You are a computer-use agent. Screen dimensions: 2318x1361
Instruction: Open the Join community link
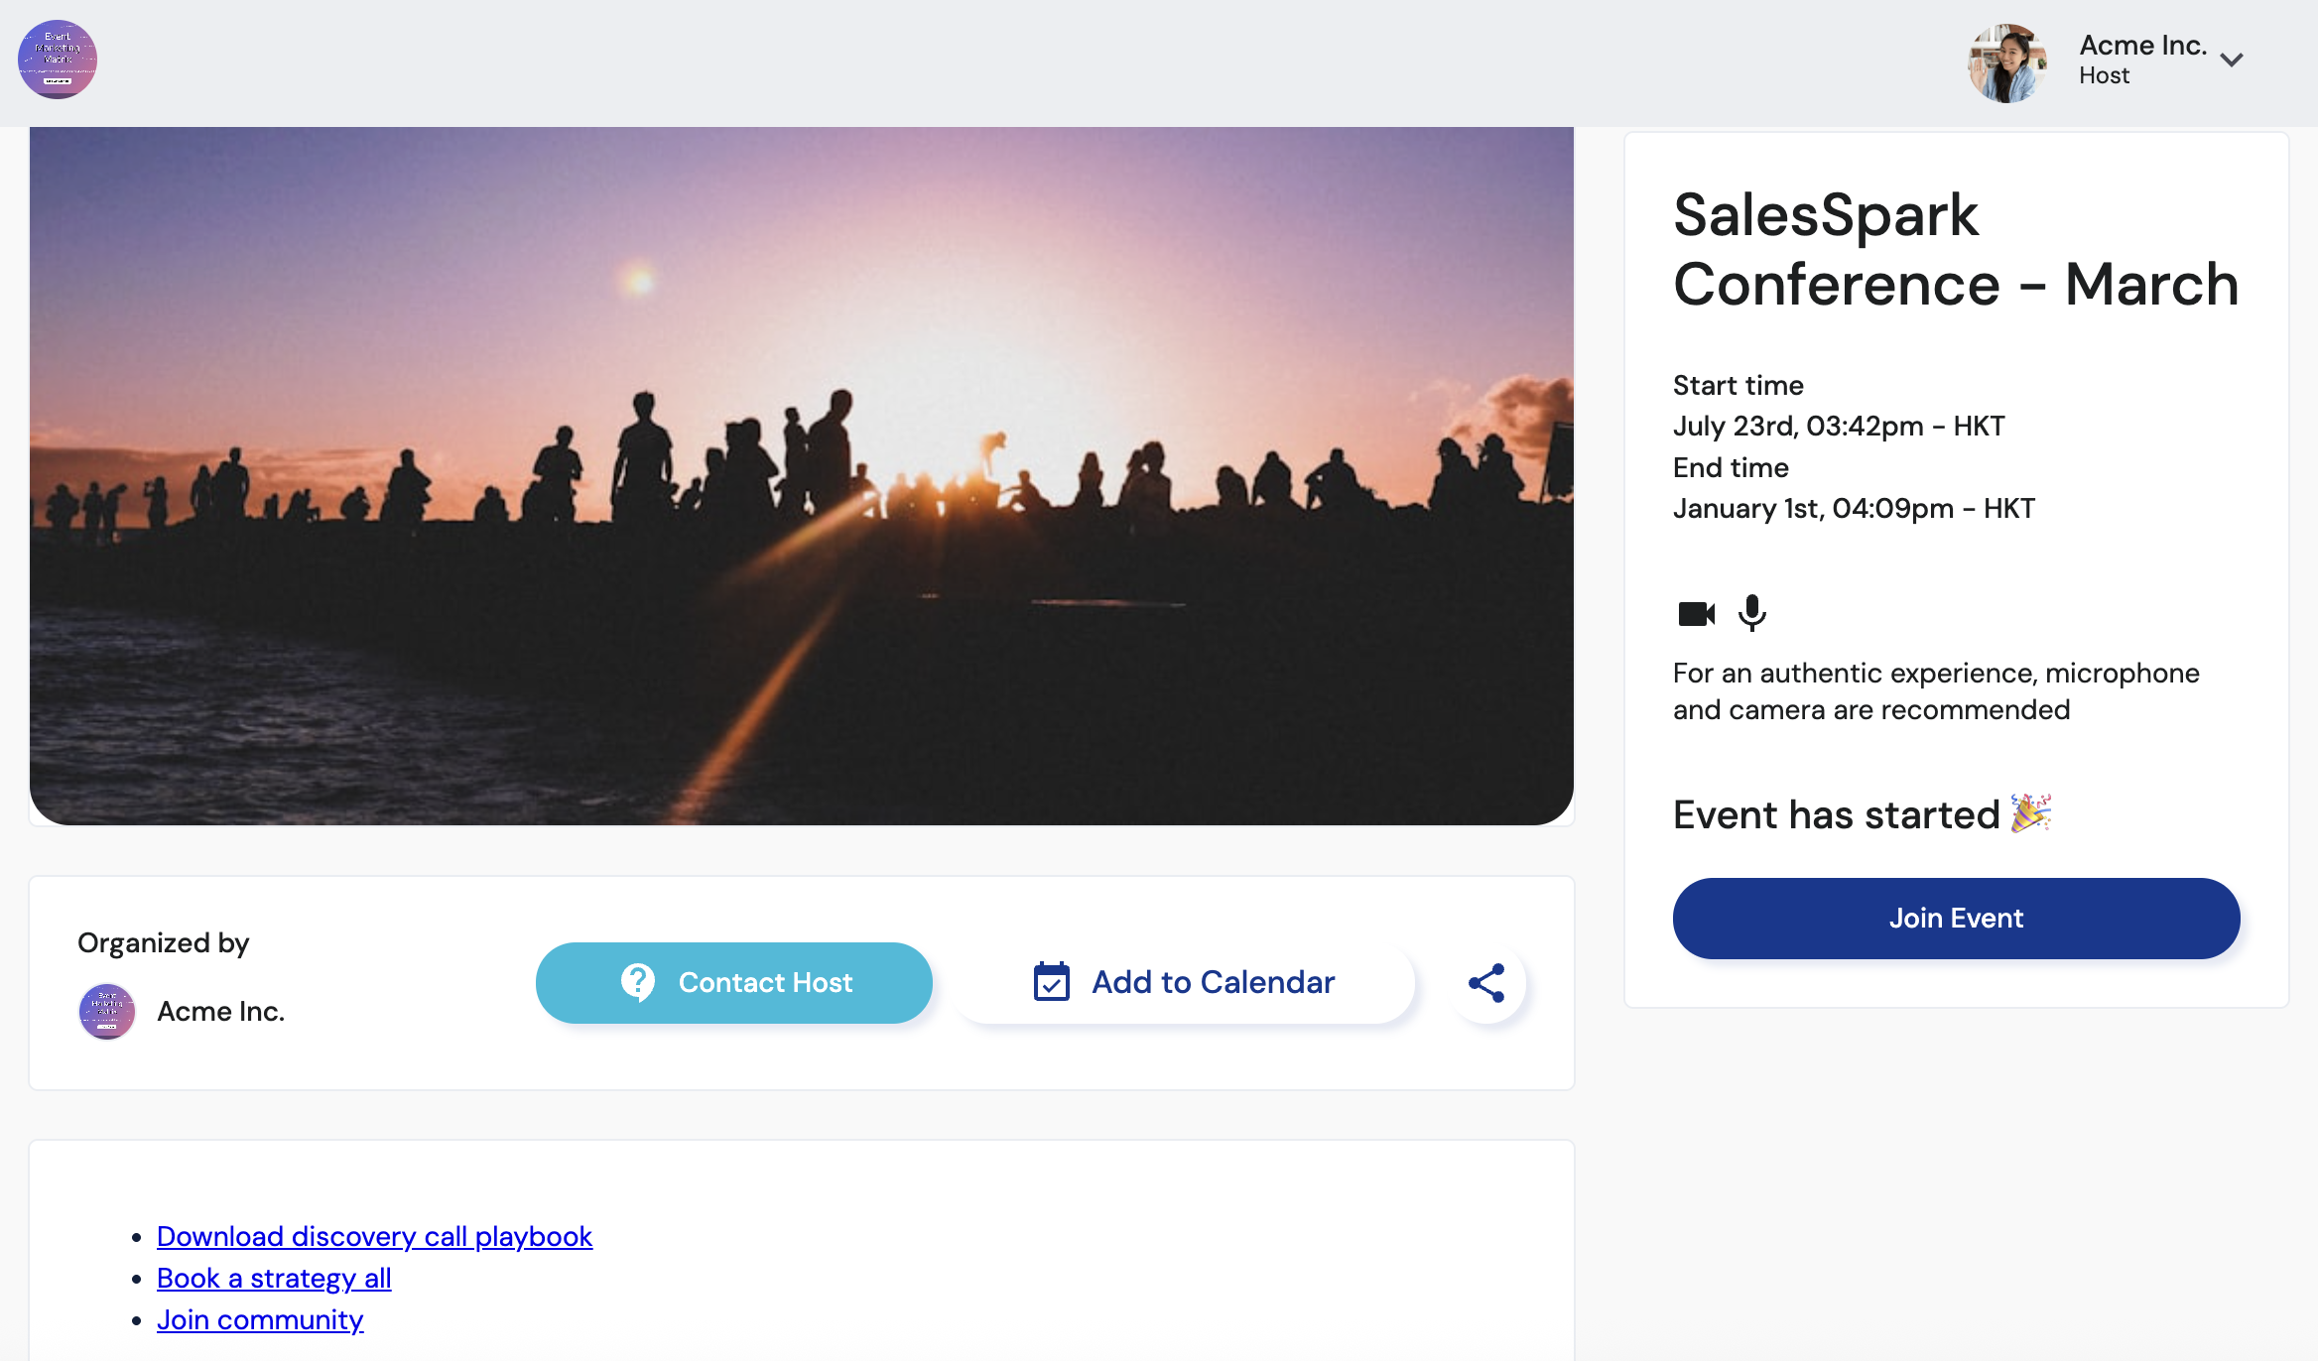pos(260,1319)
